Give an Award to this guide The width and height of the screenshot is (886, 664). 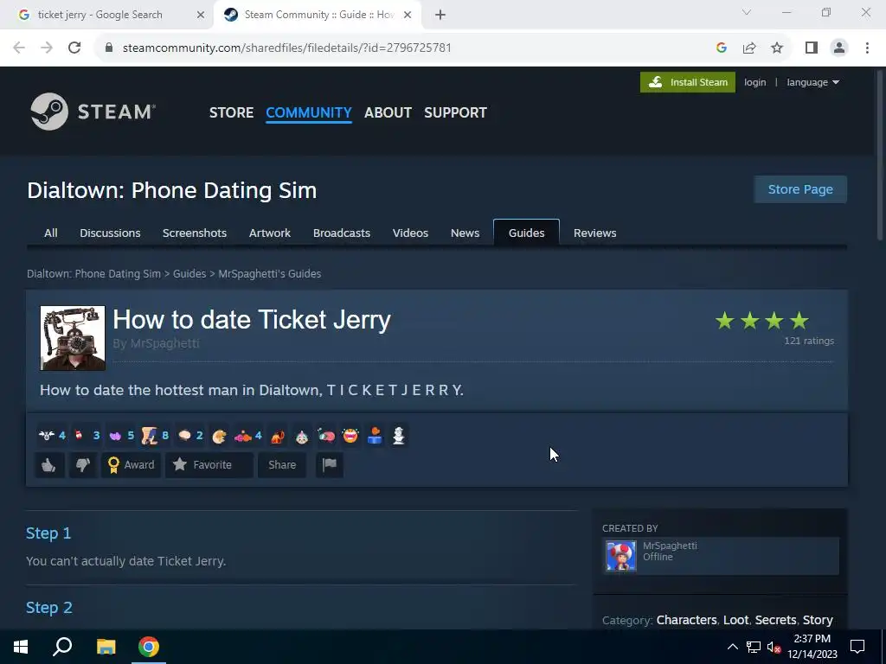point(132,464)
